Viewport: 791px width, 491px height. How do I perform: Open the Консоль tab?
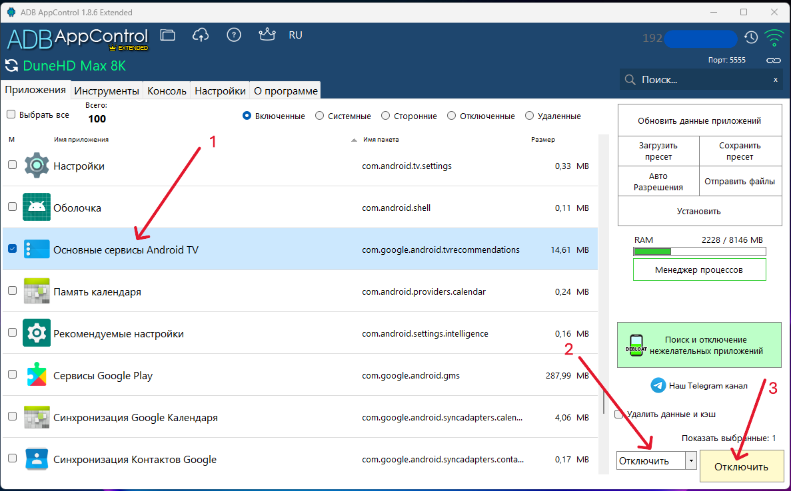click(167, 90)
